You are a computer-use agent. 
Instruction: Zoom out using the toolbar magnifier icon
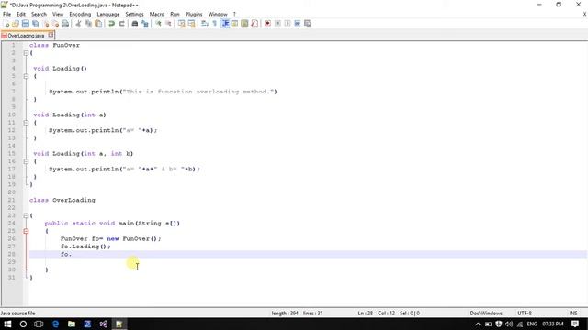tap(168, 23)
